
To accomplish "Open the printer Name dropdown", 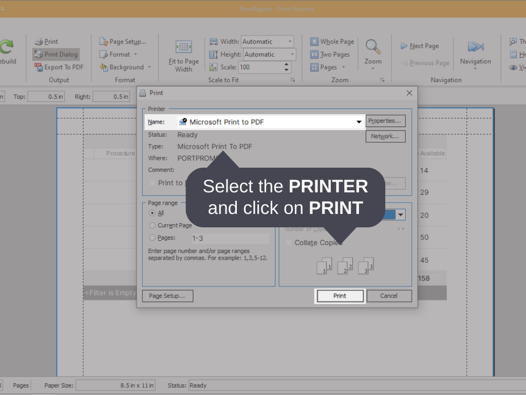I will (x=359, y=122).
